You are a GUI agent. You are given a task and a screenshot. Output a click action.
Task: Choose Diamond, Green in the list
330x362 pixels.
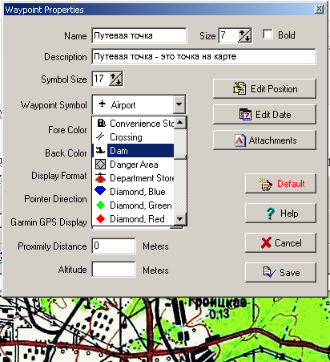click(133, 205)
